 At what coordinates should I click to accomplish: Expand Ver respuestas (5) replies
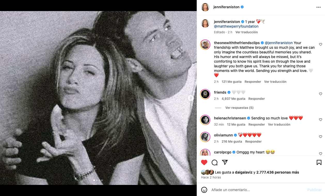click(239, 108)
